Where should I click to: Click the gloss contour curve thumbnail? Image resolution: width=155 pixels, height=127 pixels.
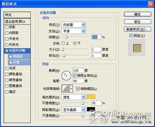point(66,89)
